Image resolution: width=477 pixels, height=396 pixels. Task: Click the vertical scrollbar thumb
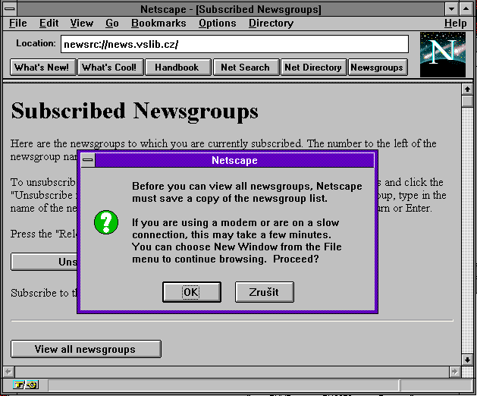(x=467, y=101)
